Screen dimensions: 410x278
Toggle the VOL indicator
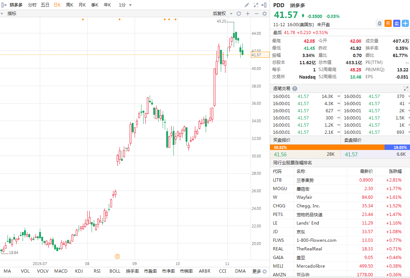[25, 271]
